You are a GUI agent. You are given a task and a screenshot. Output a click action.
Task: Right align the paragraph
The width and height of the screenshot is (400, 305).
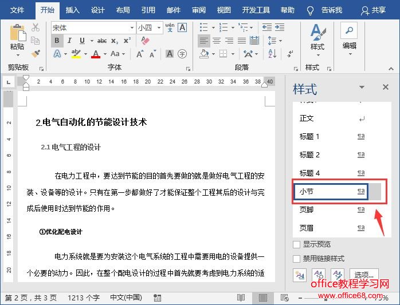(x=229, y=41)
